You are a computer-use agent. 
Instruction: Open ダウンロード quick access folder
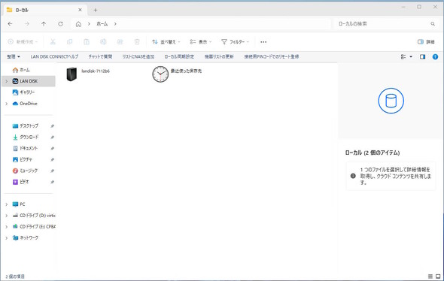29,137
